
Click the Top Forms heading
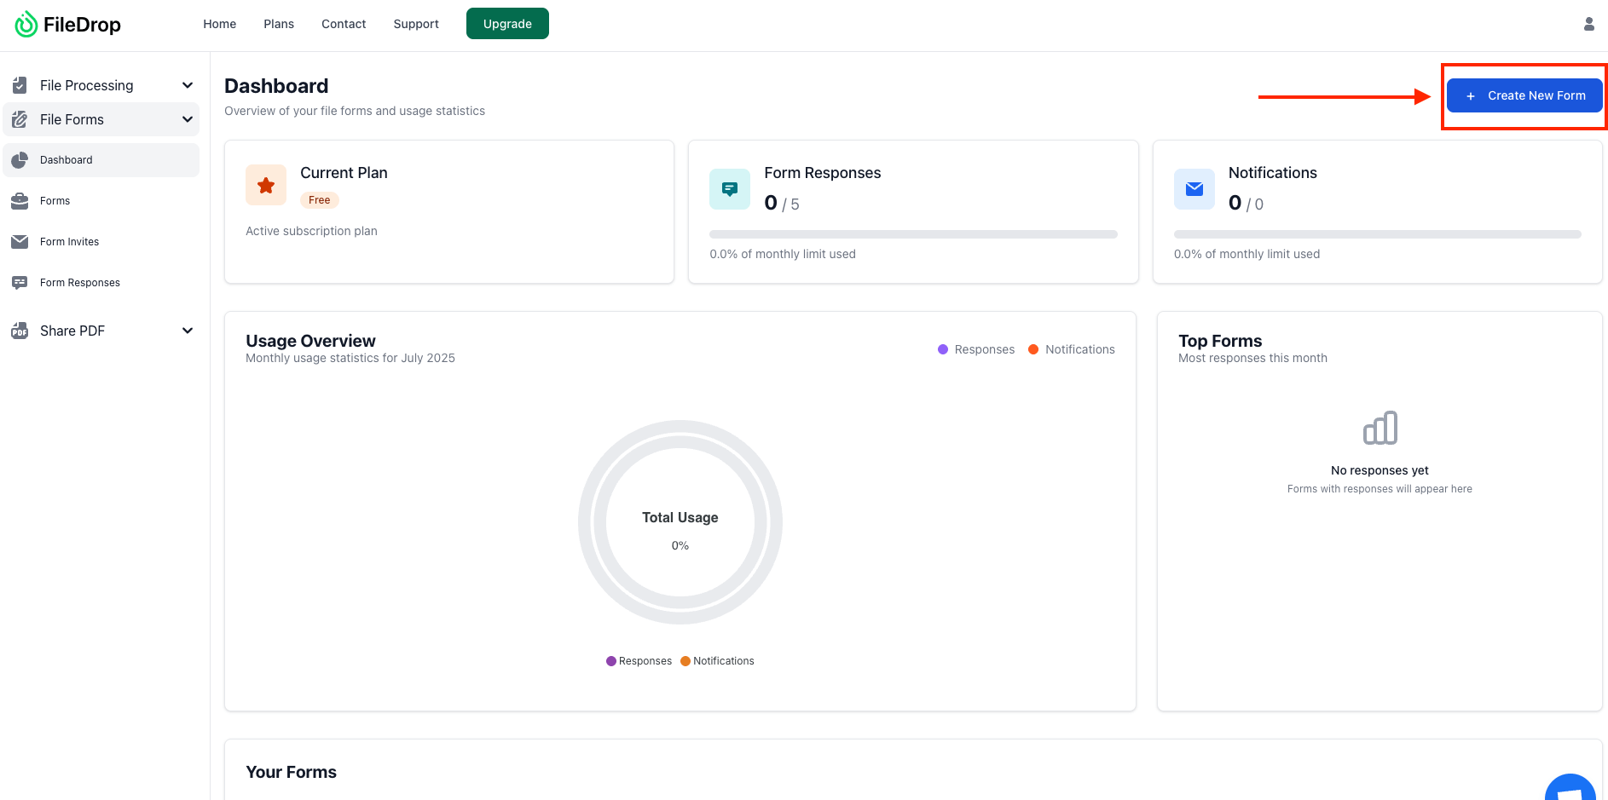tap(1220, 341)
